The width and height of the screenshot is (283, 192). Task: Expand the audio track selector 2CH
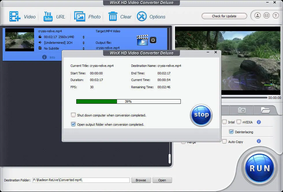click(x=83, y=43)
